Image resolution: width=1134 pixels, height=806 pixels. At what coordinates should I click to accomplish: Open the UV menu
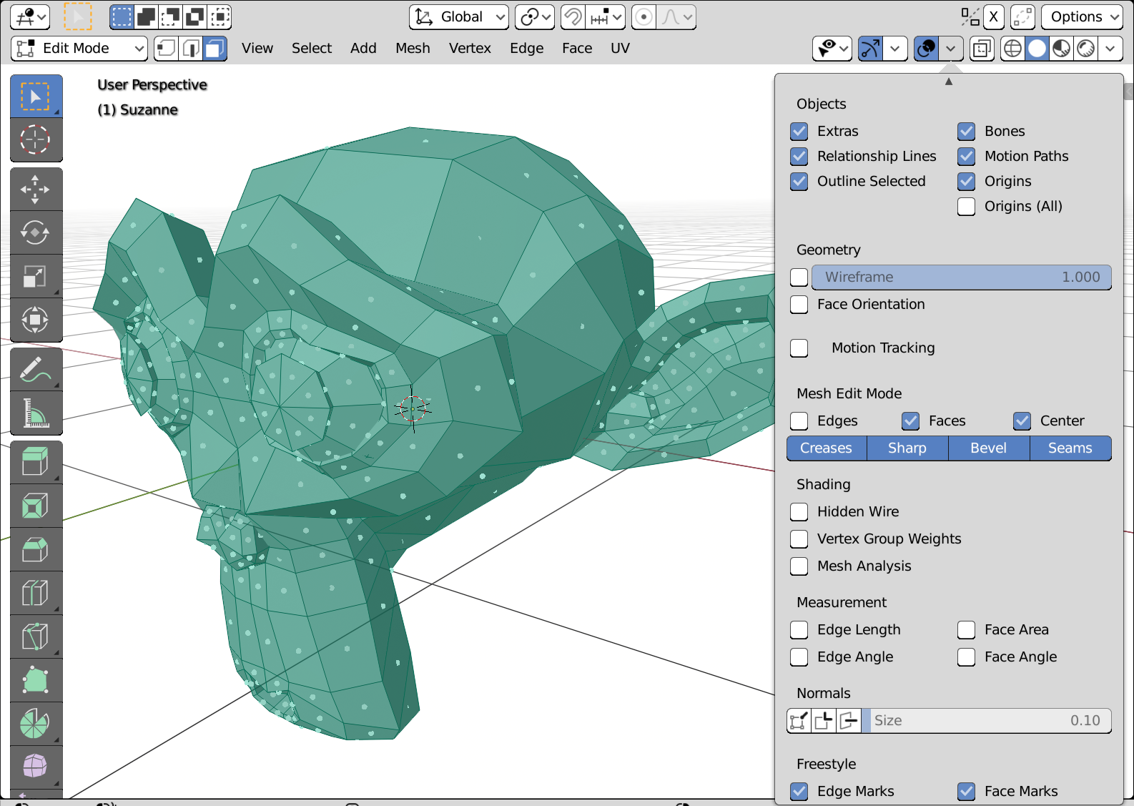click(x=620, y=48)
